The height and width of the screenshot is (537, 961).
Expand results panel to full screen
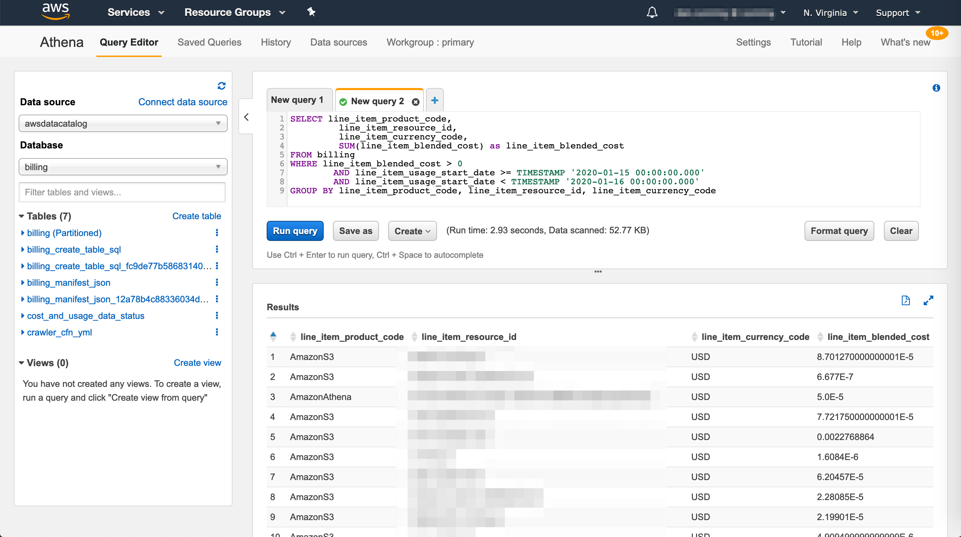click(928, 300)
